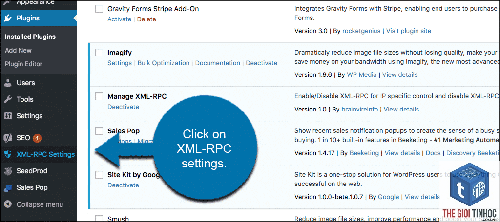
Task: Deactivate Manage XML-RPC plugin
Action: pos(123,107)
